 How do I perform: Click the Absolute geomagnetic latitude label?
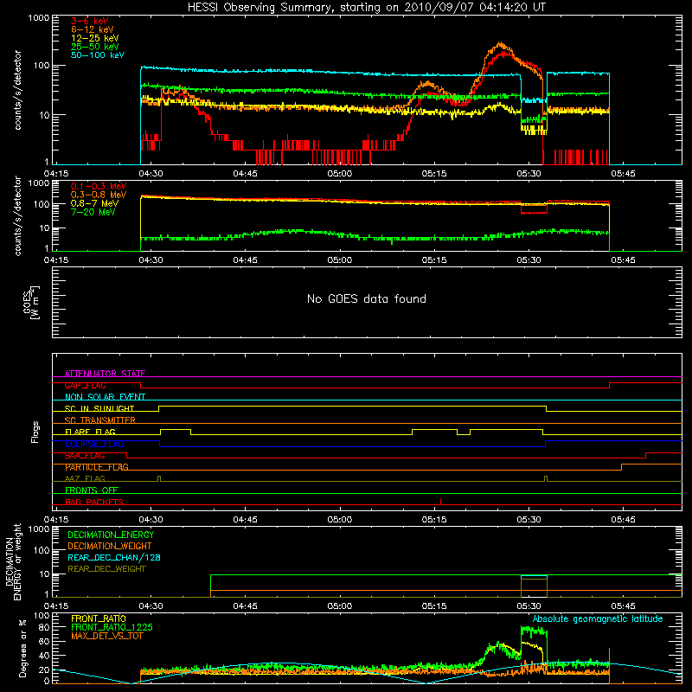(x=598, y=618)
